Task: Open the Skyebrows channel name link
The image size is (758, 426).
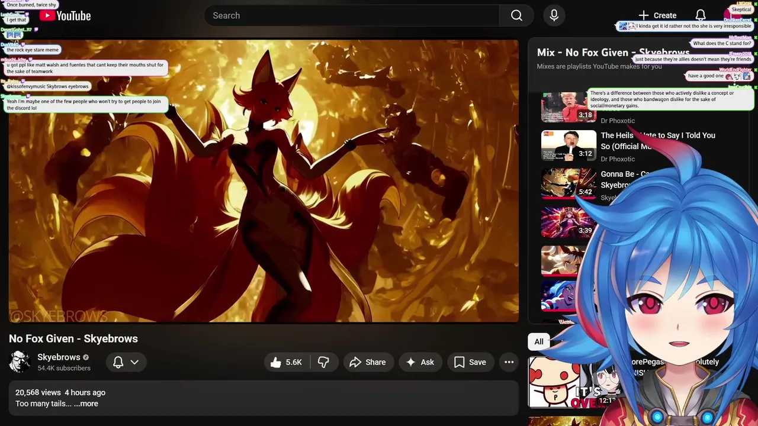Action: click(59, 357)
